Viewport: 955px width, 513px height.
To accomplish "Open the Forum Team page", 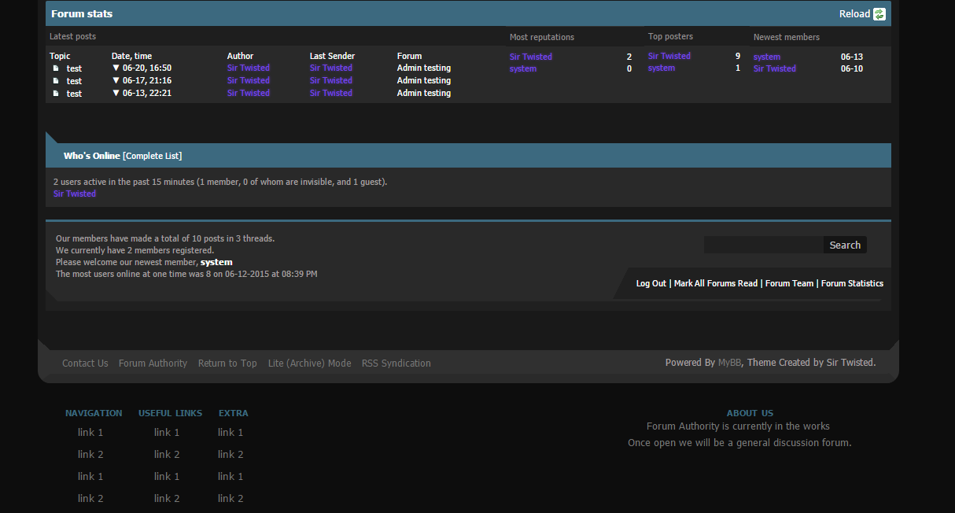I will (x=790, y=283).
